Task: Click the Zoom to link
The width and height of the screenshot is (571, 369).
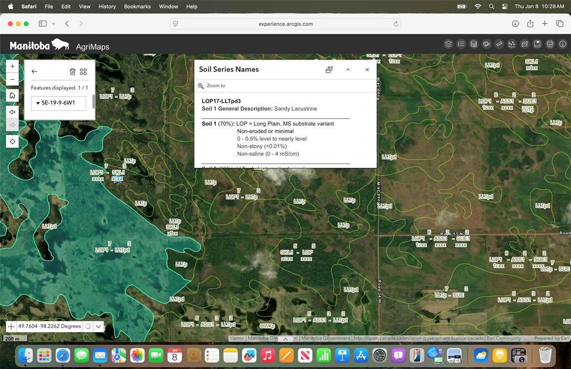Action: point(216,86)
